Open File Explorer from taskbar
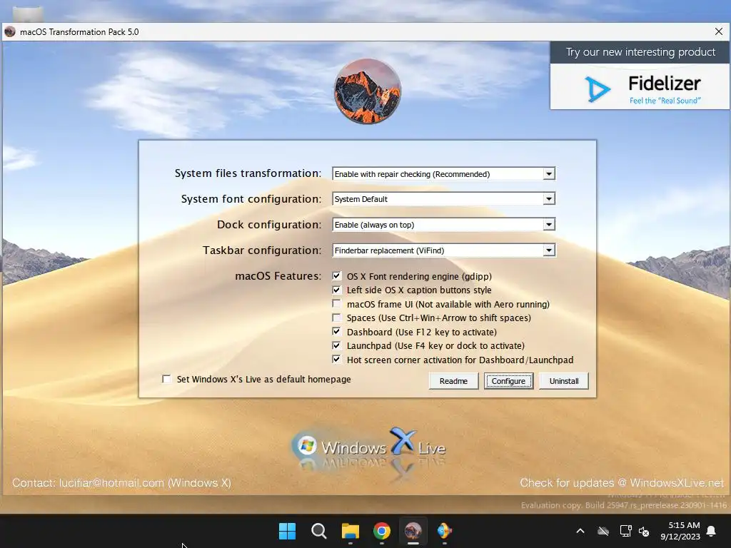This screenshot has width=731, height=548. 350,531
